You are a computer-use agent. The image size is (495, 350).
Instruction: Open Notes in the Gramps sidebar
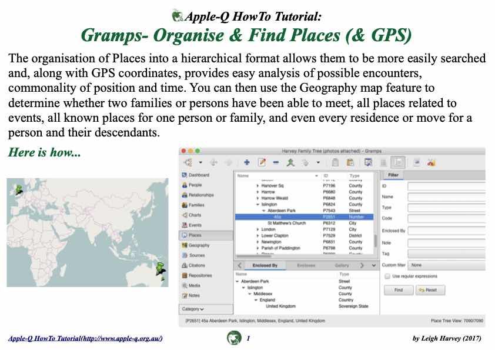click(191, 296)
